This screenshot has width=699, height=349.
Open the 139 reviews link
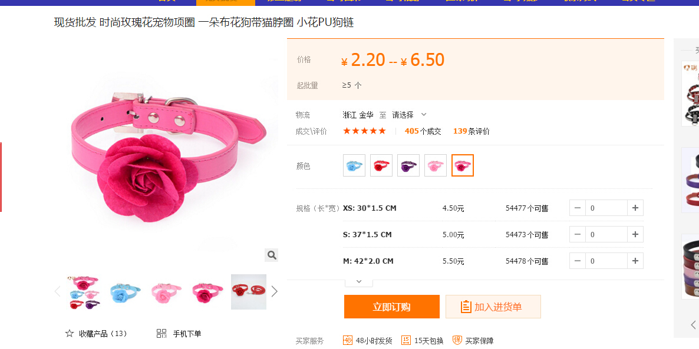point(471,131)
